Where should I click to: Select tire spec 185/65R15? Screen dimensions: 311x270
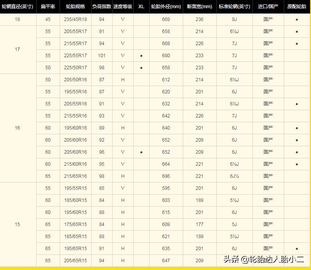click(x=75, y=237)
